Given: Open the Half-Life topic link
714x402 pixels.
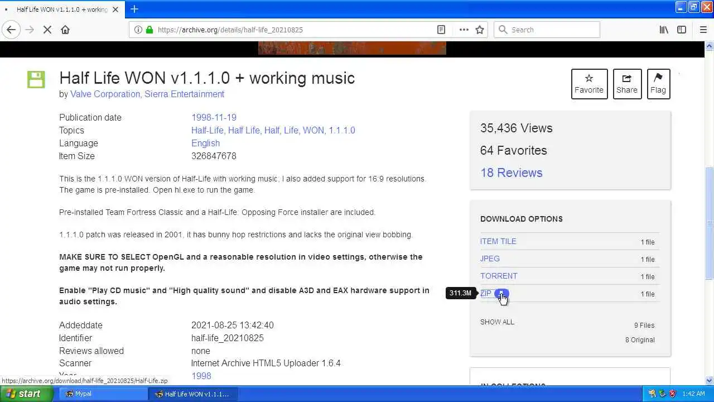Looking at the screenshot, I should click(x=207, y=130).
